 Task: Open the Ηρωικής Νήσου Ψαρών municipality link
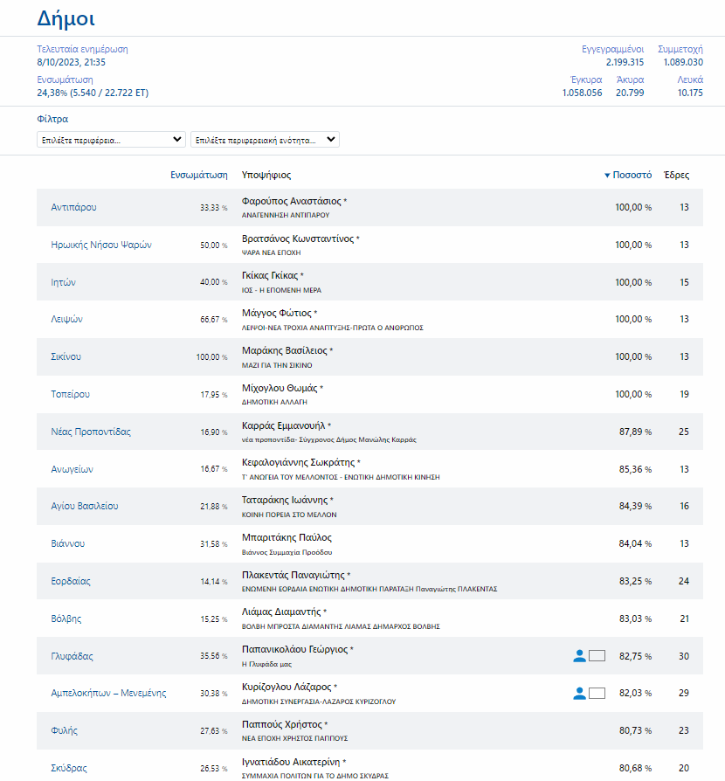coord(101,245)
